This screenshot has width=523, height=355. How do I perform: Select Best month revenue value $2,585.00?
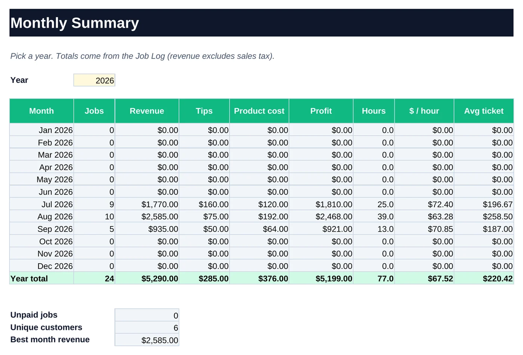click(x=147, y=340)
